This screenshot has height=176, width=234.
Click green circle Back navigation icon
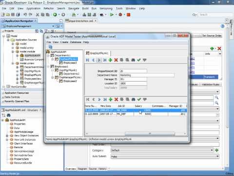pyautogui.click(x=55, y=15)
